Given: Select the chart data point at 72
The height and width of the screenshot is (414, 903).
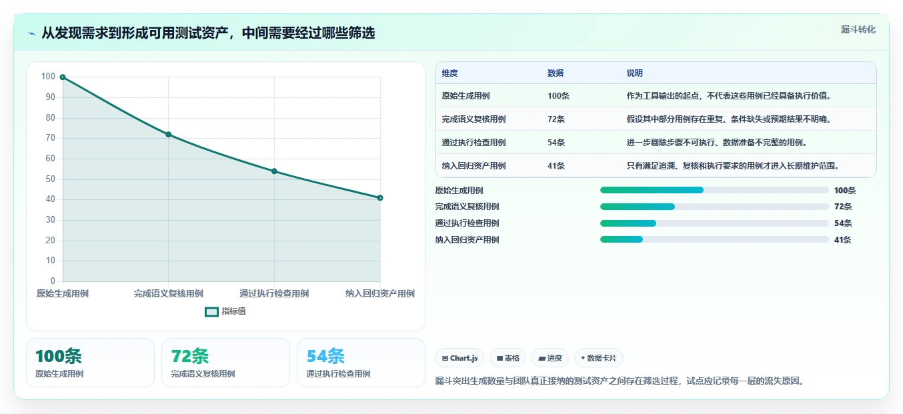Looking at the screenshot, I should click(x=169, y=135).
